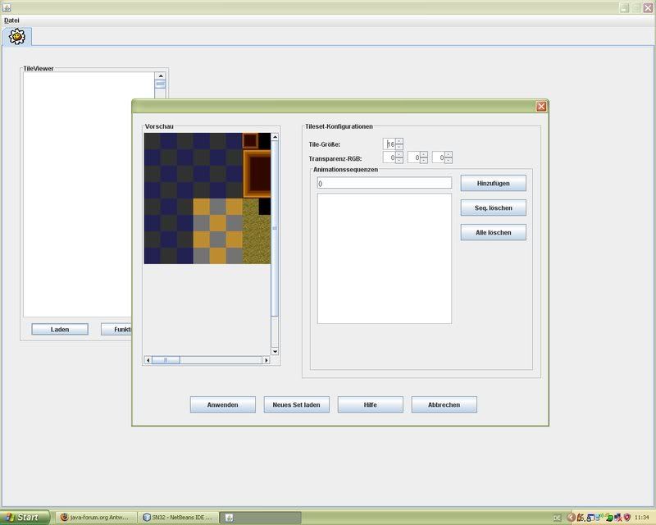Click the Vorschau horizontal scrollbar right arrow
Viewport: 656px width, 525px height.
coord(266,360)
